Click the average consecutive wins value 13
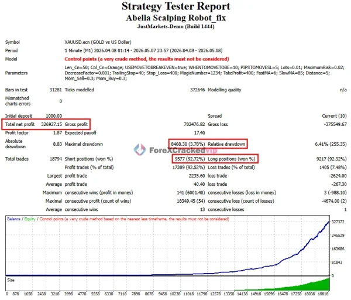 click(202, 209)
